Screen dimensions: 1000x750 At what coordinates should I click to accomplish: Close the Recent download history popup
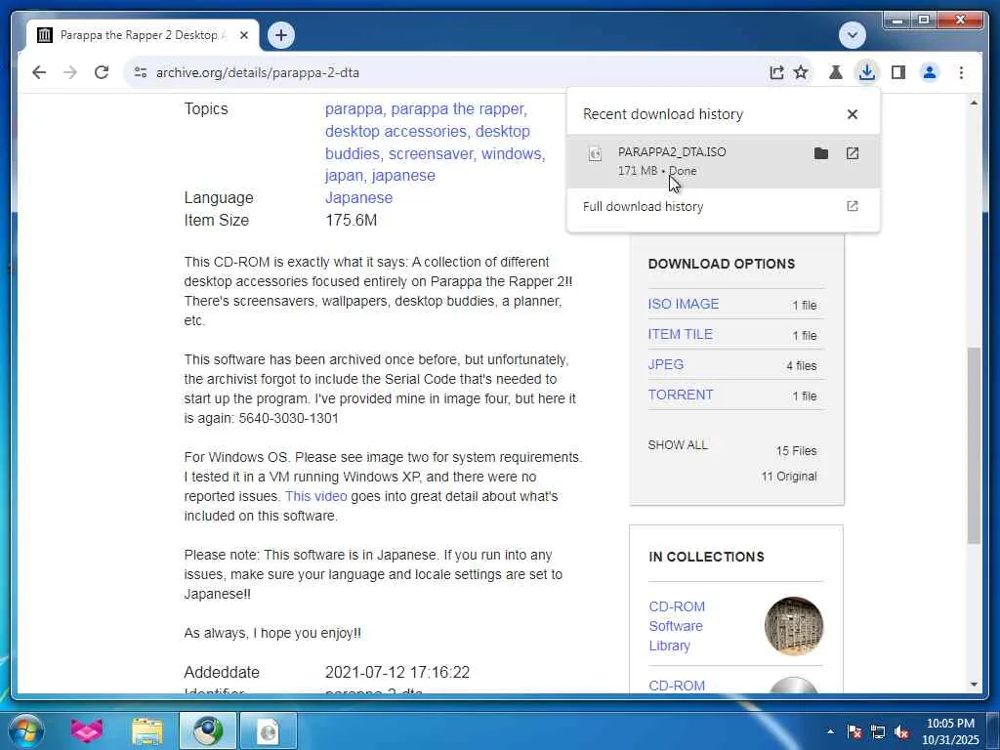point(852,114)
